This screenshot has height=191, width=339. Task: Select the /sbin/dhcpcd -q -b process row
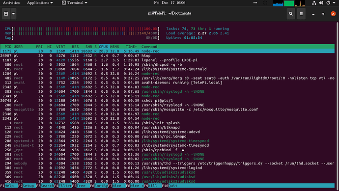point(168,65)
